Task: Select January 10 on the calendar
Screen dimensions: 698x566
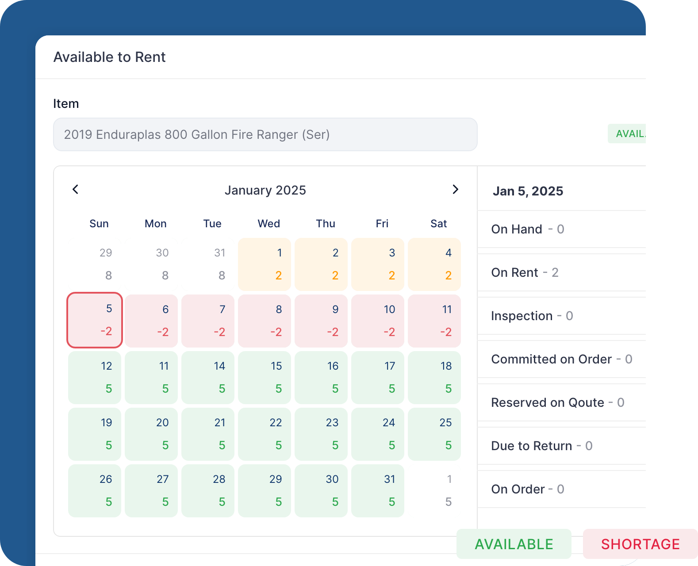Action: coord(378,321)
